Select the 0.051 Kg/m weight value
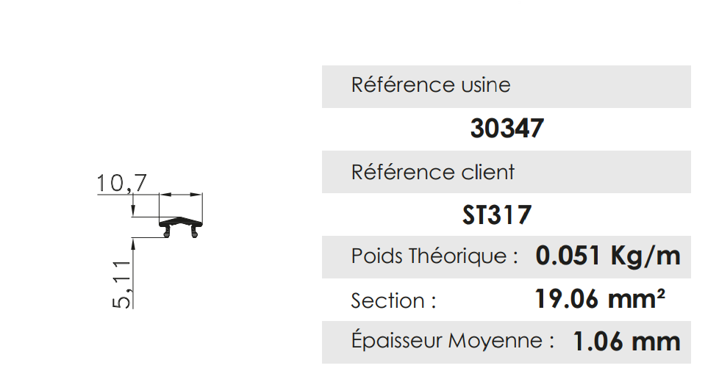Screen dimensions: 719x382 pyautogui.click(x=608, y=256)
